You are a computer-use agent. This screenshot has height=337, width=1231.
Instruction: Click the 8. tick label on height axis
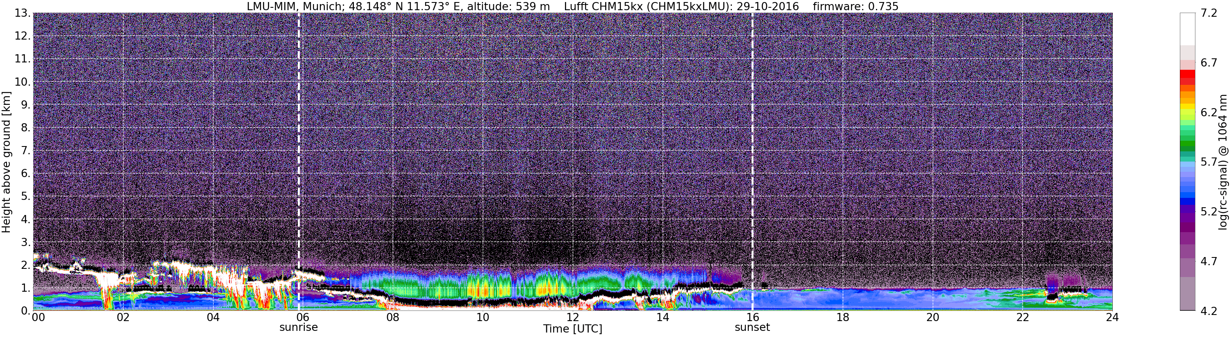click(x=26, y=128)
